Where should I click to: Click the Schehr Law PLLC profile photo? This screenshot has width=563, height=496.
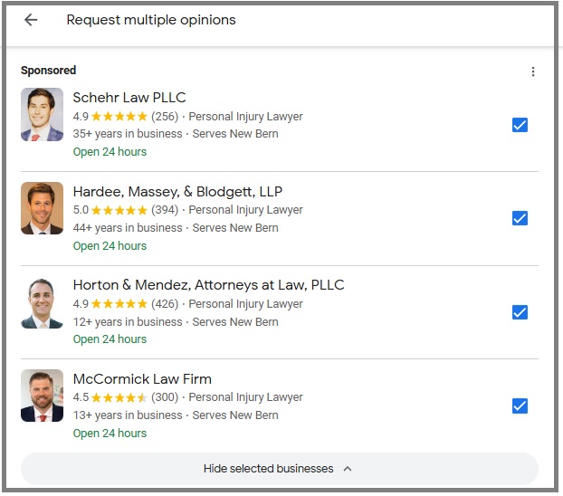click(x=42, y=115)
